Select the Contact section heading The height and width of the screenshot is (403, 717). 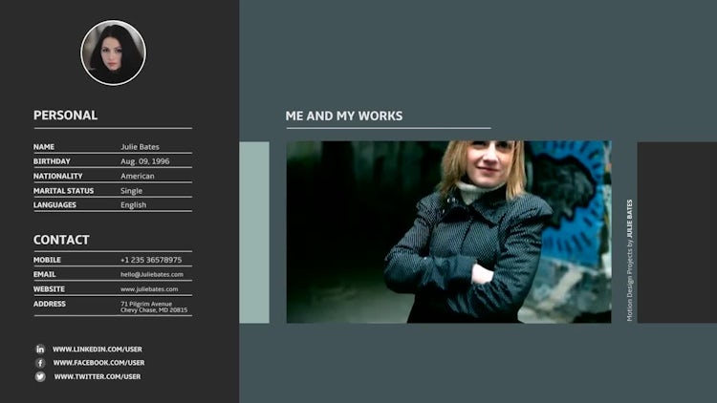click(61, 240)
